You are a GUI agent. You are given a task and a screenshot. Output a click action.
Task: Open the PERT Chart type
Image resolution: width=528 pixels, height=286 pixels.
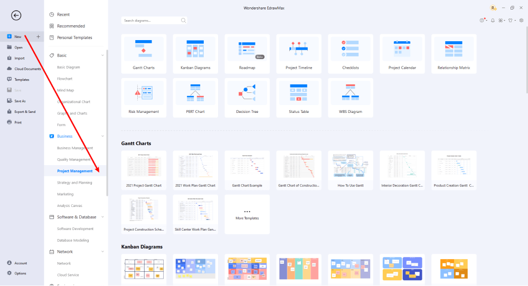(x=195, y=98)
